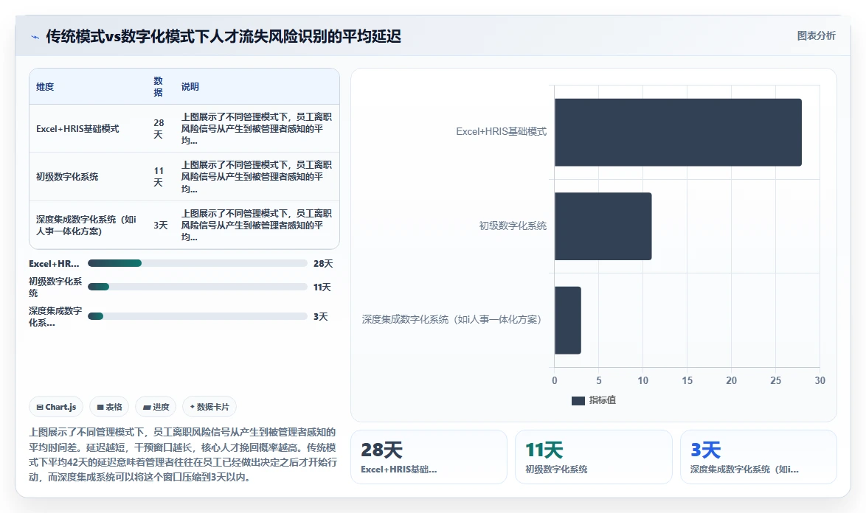Viewport: 866px width, 513px height.
Task: Click the description cell in 深度集成数字化系统 row
Action: pos(257,225)
